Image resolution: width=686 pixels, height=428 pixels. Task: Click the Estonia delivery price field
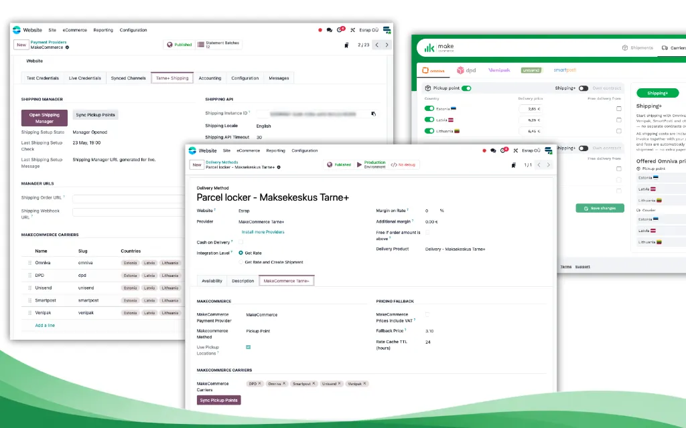pyautogui.click(x=531, y=109)
